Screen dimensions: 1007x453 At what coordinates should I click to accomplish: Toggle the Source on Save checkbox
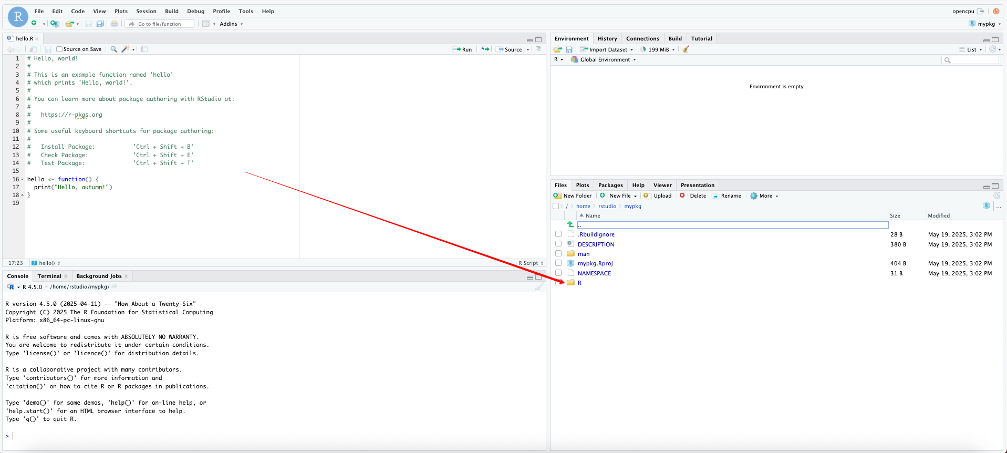tap(59, 49)
